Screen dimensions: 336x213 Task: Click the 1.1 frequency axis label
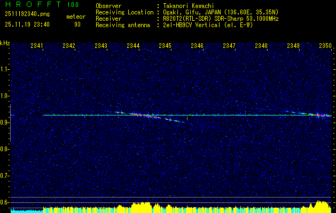tap(4, 69)
